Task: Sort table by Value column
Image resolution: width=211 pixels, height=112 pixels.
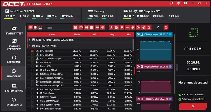Action: pyautogui.click(x=77, y=35)
